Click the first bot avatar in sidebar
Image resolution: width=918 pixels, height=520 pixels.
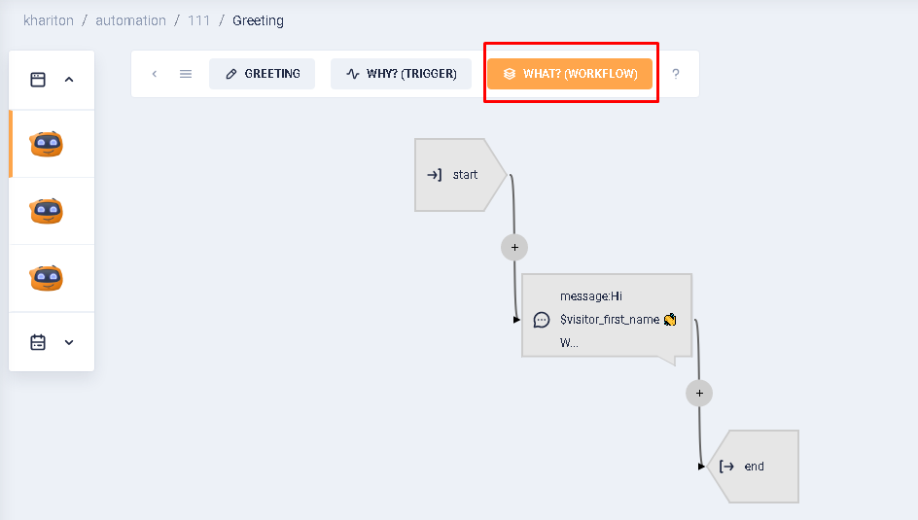click(47, 145)
